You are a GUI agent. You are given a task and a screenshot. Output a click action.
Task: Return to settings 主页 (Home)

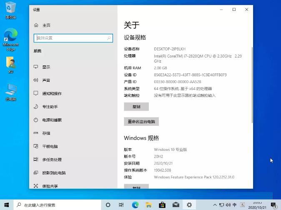(x=46, y=25)
